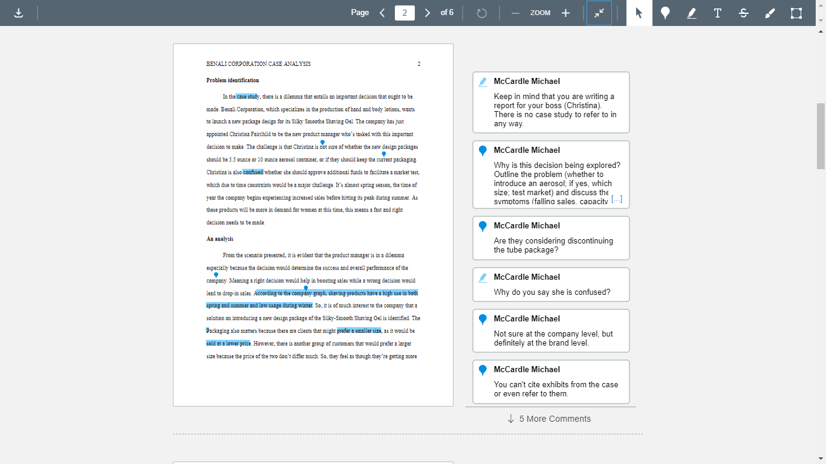Click comment pin above 'current packaging'
826x464 pixels.
click(384, 155)
